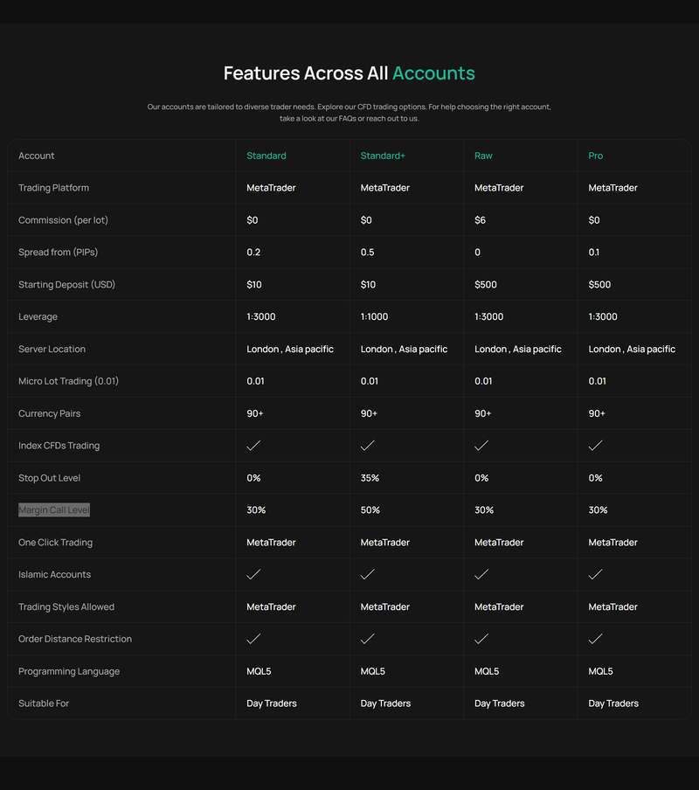This screenshot has height=790, width=699.
Task: Click the Starting Deposit (USD) row label
Action: click(66, 285)
